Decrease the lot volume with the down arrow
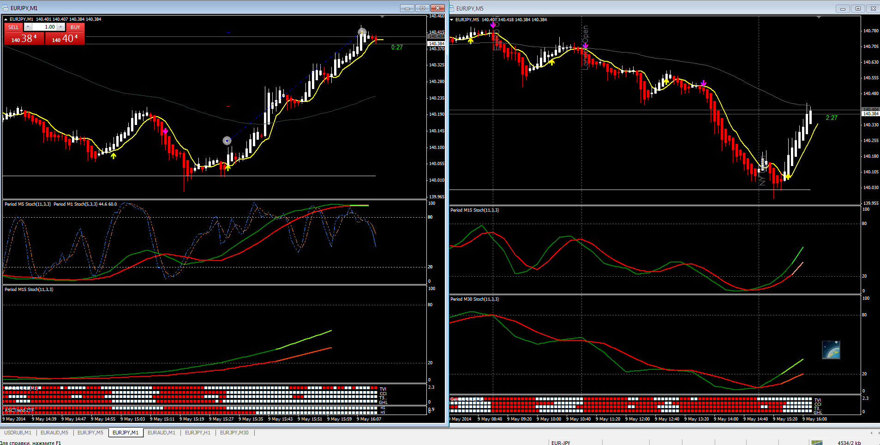Screen dimensions: 880x445 pos(28,27)
